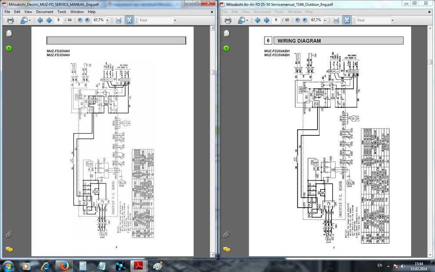The image size is (435, 272).
Task: Go to the next page in the 44-page document
Action: (x=49, y=20)
